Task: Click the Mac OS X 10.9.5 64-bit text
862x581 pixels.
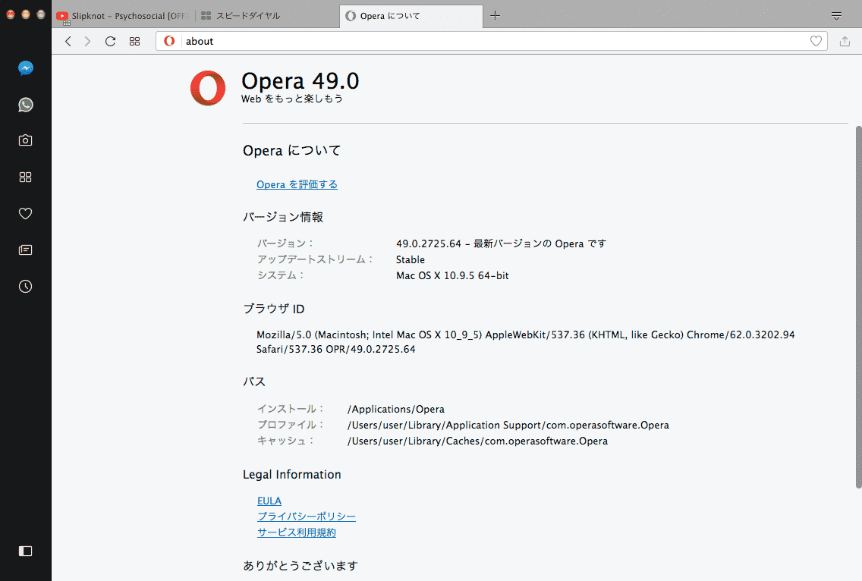Action: (x=452, y=275)
